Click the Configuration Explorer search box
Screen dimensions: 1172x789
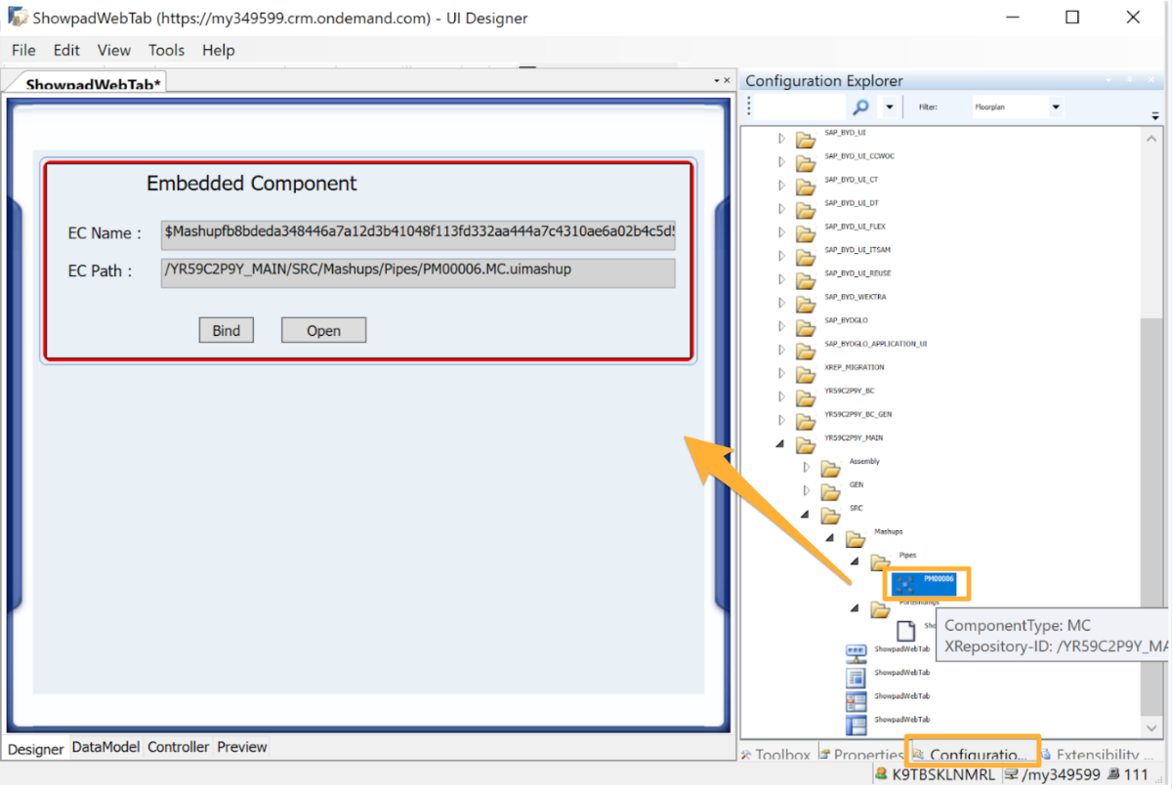(x=801, y=106)
